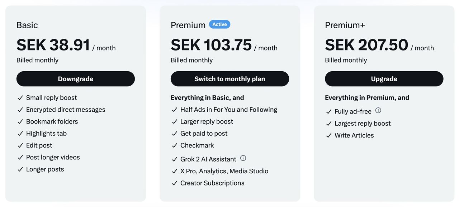
Task: Click the checkmark icon beside Creator Subscriptions
Action: [174, 183]
